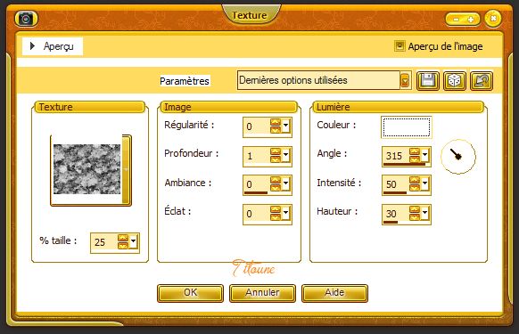The width and height of the screenshot is (519, 334).
Task: Decrease Régularité with the down spinner
Action: click(x=276, y=130)
